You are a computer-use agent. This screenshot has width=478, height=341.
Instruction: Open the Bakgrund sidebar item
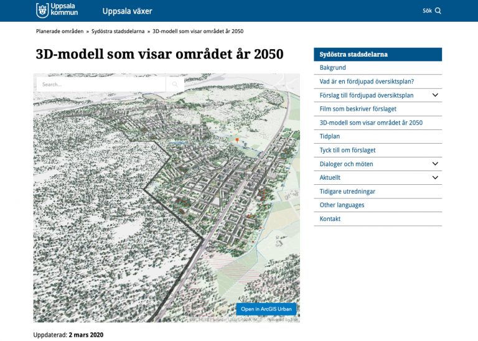coord(332,68)
